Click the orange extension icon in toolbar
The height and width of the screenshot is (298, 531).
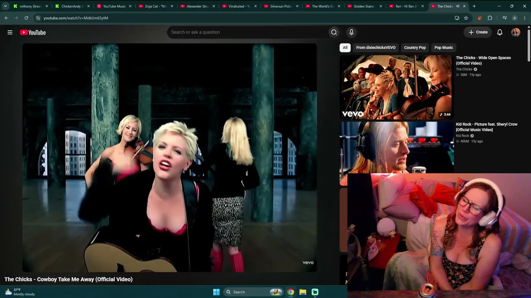point(480,18)
